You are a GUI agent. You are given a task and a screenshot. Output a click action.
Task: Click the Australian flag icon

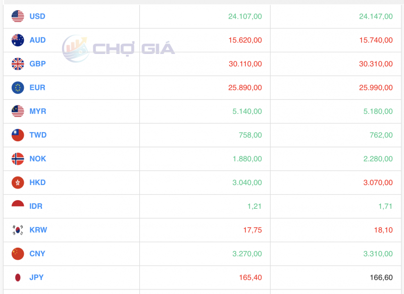(x=18, y=40)
